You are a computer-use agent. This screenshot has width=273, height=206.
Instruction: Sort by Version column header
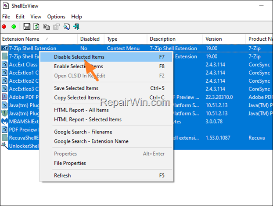[x=224, y=39]
